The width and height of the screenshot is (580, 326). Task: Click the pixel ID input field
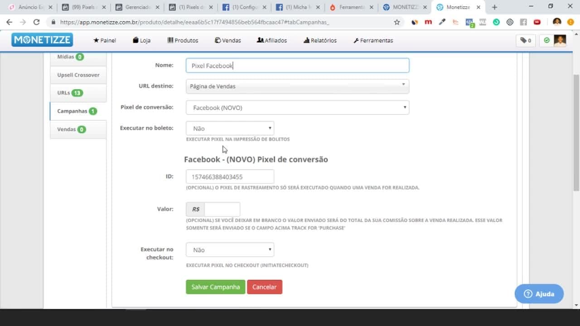tap(230, 177)
